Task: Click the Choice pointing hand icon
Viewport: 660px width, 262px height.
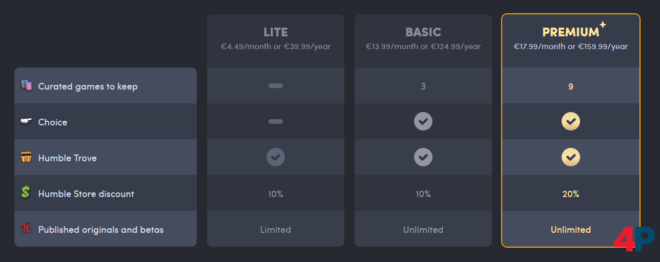Action: (x=26, y=122)
